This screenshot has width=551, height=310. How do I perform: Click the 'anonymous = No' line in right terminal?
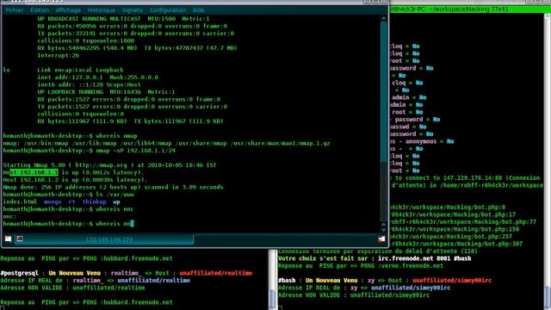click(x=422, y=141)
